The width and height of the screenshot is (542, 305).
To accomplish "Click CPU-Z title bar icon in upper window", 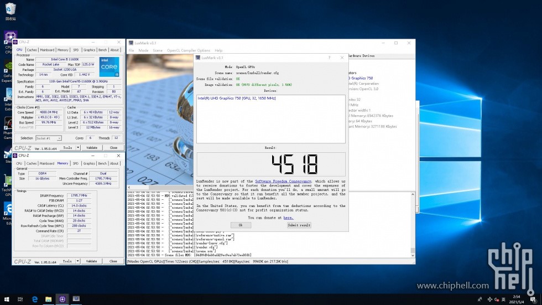I will 15,42.
